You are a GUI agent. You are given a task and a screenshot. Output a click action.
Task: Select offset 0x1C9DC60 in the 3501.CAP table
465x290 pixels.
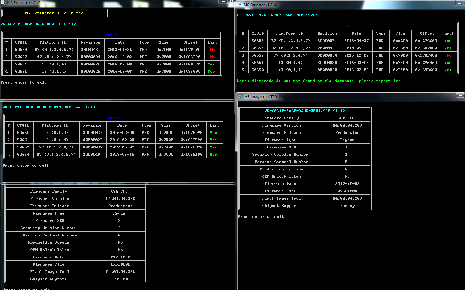(x=426, y=70)
